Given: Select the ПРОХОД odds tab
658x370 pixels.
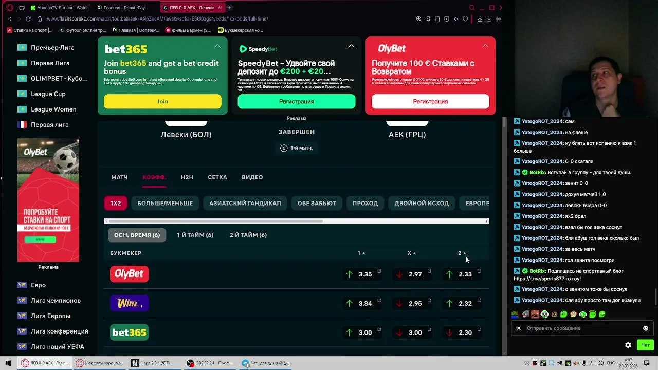Looking at the screenshot, I should pyautogui.click(x=365, y=203).
